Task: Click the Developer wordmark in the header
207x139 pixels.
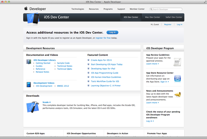Action: click(38, 9)
